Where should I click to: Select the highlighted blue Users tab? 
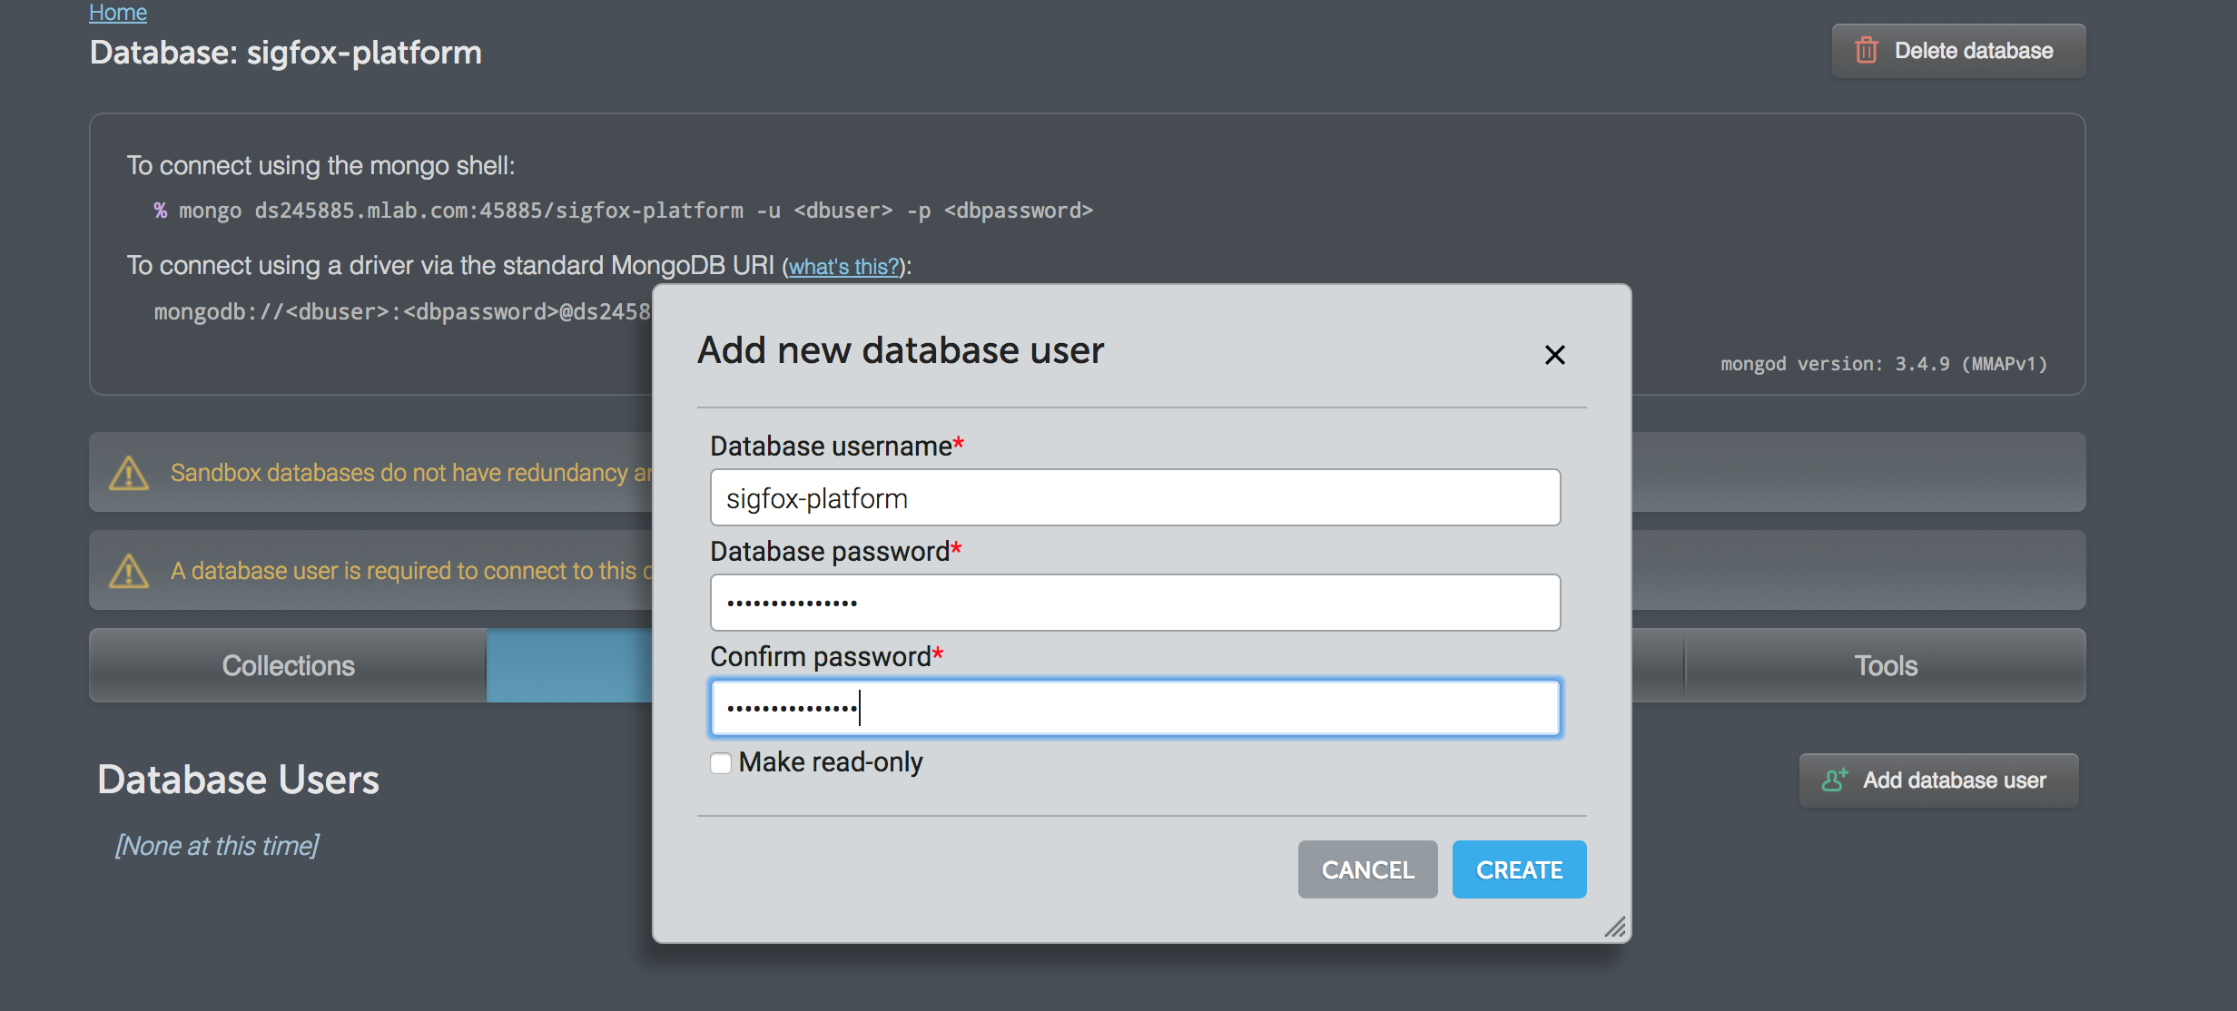(x=569, y=665)
